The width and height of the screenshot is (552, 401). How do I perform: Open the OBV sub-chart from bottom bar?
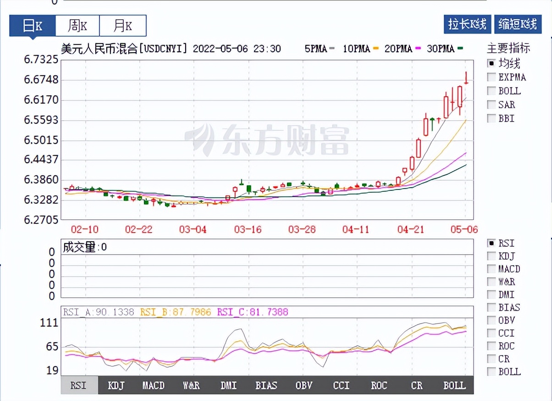[304, 386]
